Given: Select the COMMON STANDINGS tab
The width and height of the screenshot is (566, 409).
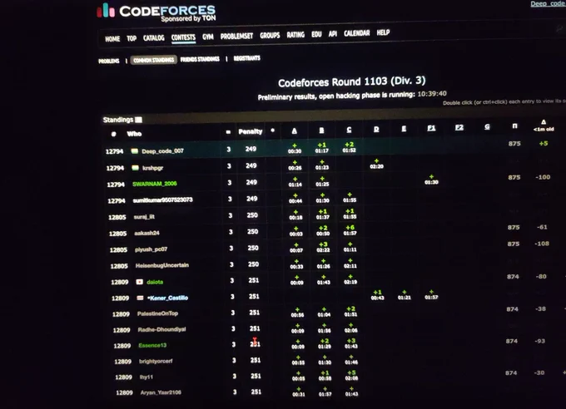Looking at the screenshot, I should pyautogui.click(x=154, y=60).
